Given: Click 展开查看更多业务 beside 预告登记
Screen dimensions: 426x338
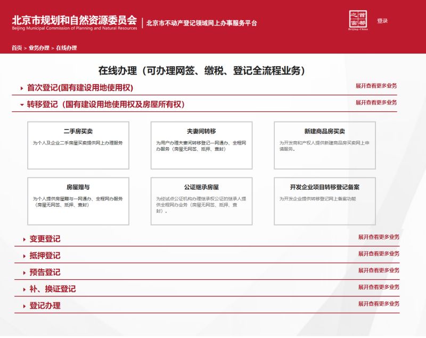Looking at the screenshot, I should click(379, 270).
